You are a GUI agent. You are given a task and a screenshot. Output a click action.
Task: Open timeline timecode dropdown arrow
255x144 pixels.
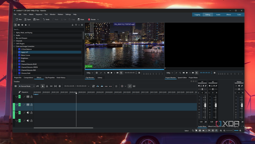(x=88, y=86)
